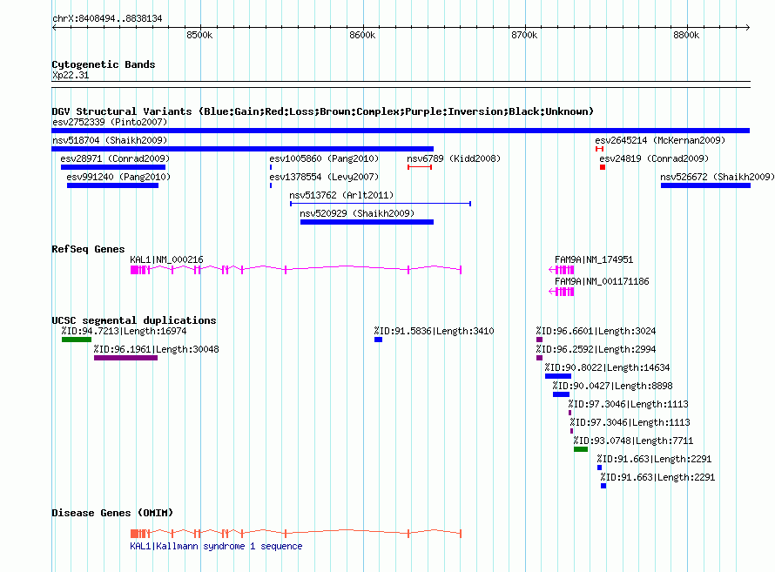
Task: Click the esv28971 (Conrad2009) blue bar
Action: click(x=112, y=167)
